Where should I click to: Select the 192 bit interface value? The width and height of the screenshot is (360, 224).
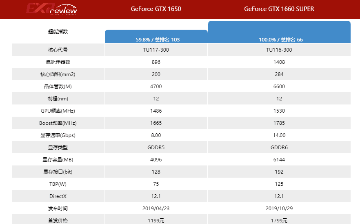point(279,172)
